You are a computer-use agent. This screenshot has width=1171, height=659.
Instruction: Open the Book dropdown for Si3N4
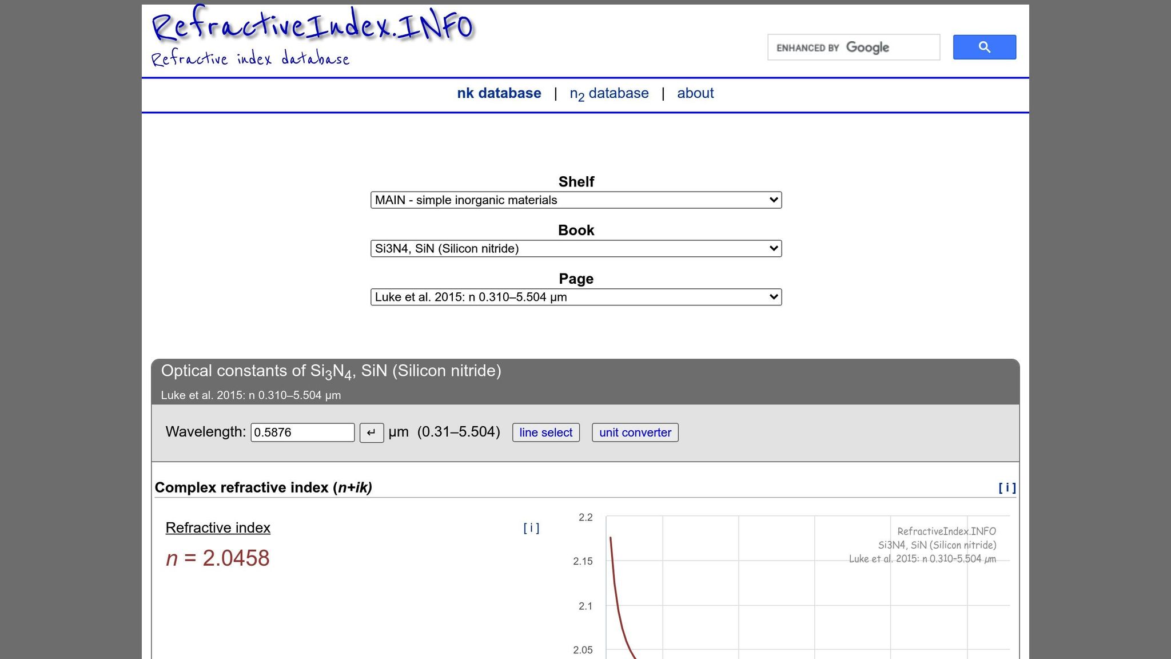tap(576, 249)
